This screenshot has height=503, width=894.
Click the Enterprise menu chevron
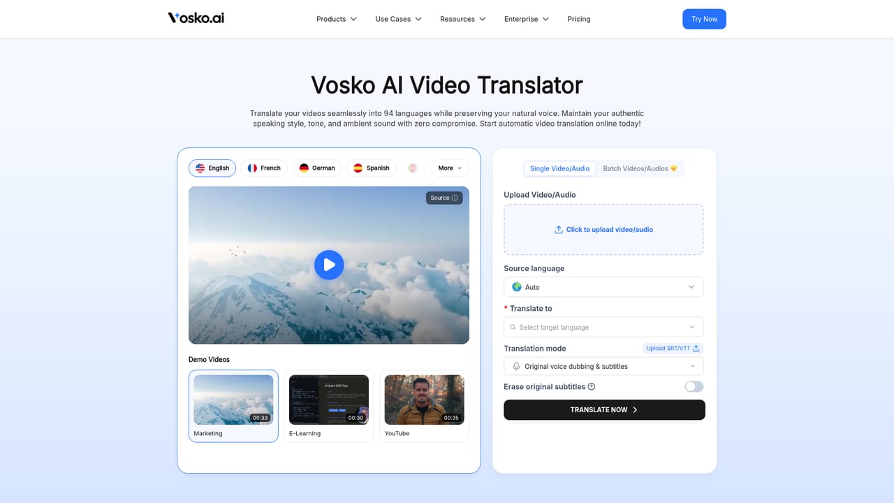[545, 19]
